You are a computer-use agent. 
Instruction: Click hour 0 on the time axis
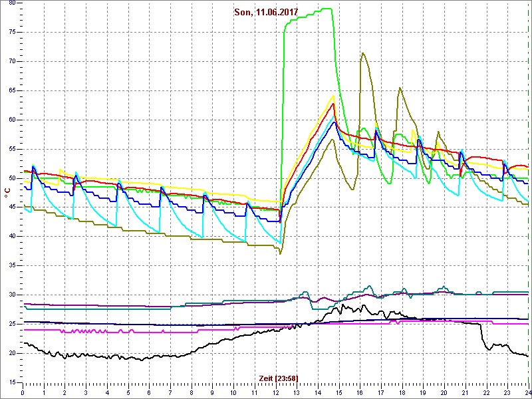[23, 393]
